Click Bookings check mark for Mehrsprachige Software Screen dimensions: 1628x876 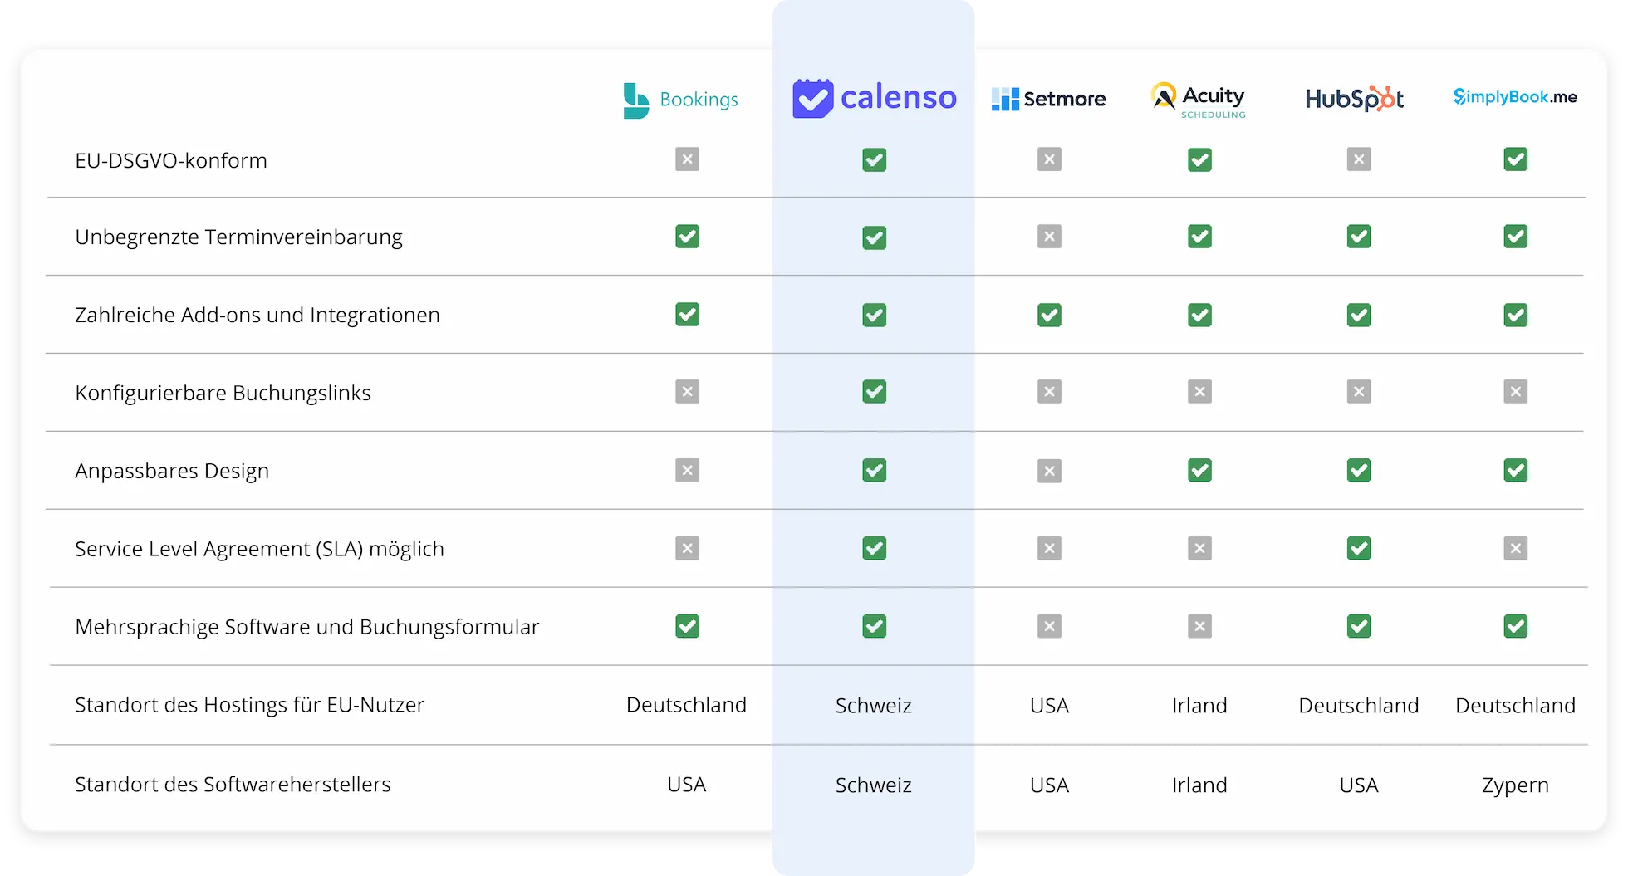[x=687, y=626]
